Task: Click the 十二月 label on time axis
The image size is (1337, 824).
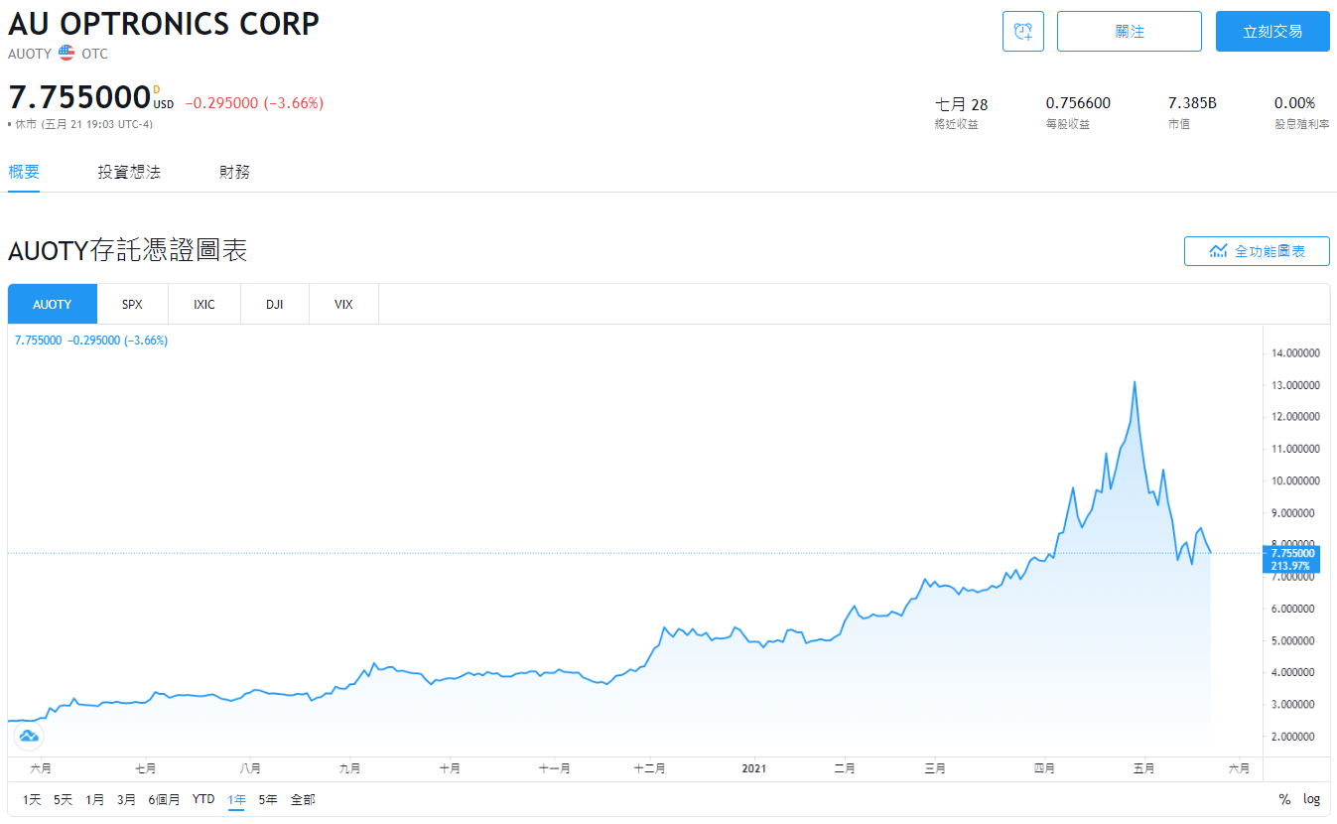Action: [648, 767]
